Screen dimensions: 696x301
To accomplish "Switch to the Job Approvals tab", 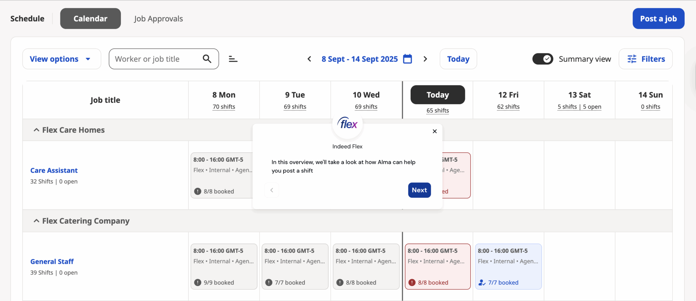I will [x=158, y=19].
